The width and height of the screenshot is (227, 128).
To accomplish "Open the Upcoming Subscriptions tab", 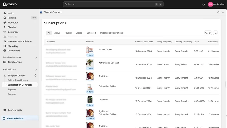I will tap(112, 33).
